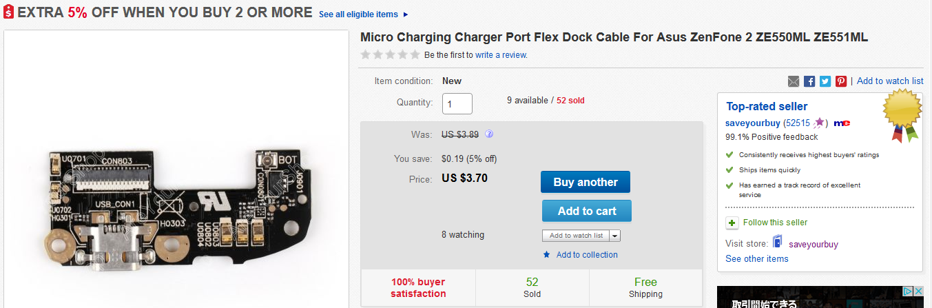Screen dimensions: 932x308
Task: Share this item on Twitter
Action: pos(825,81)
